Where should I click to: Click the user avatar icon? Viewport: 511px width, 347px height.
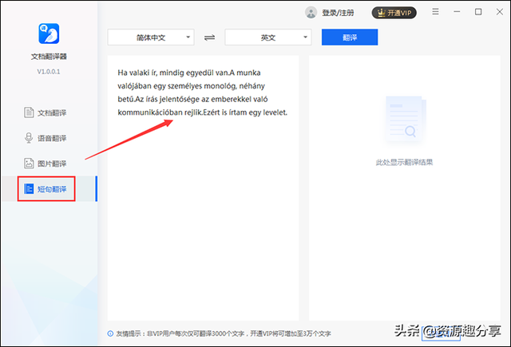311,13
